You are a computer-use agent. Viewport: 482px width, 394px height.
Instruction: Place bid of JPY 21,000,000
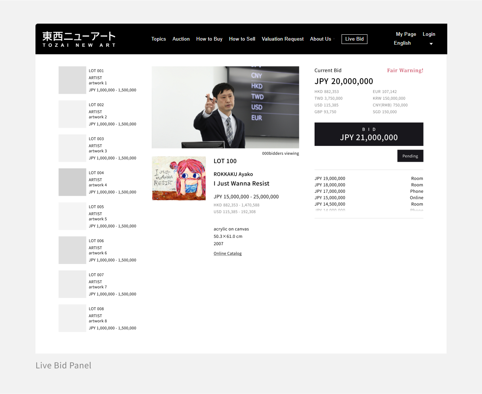[369, 134]
